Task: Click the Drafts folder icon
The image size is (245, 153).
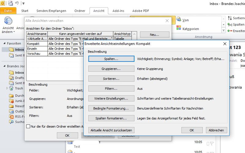Action: point(11,78)
